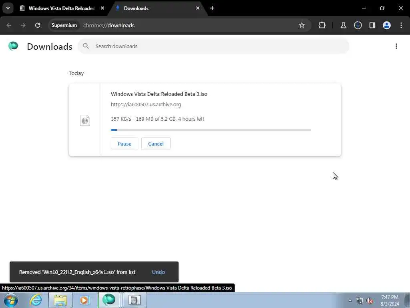Click the Removed from list notification text
The width and height of the screenshot is (410, 308).
click(77, 272)
